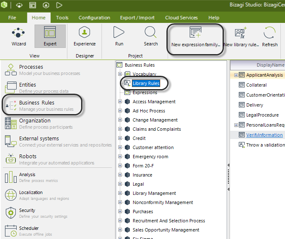Select the Library Management node

[154, 193]
